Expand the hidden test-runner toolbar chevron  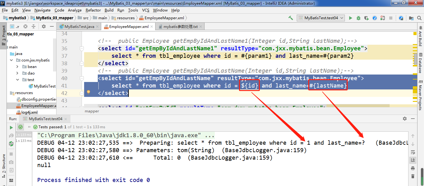(29, 127)
